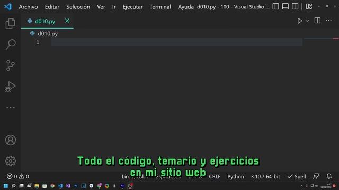
Task: Click the system tray clock
Action: click(326, 186)
